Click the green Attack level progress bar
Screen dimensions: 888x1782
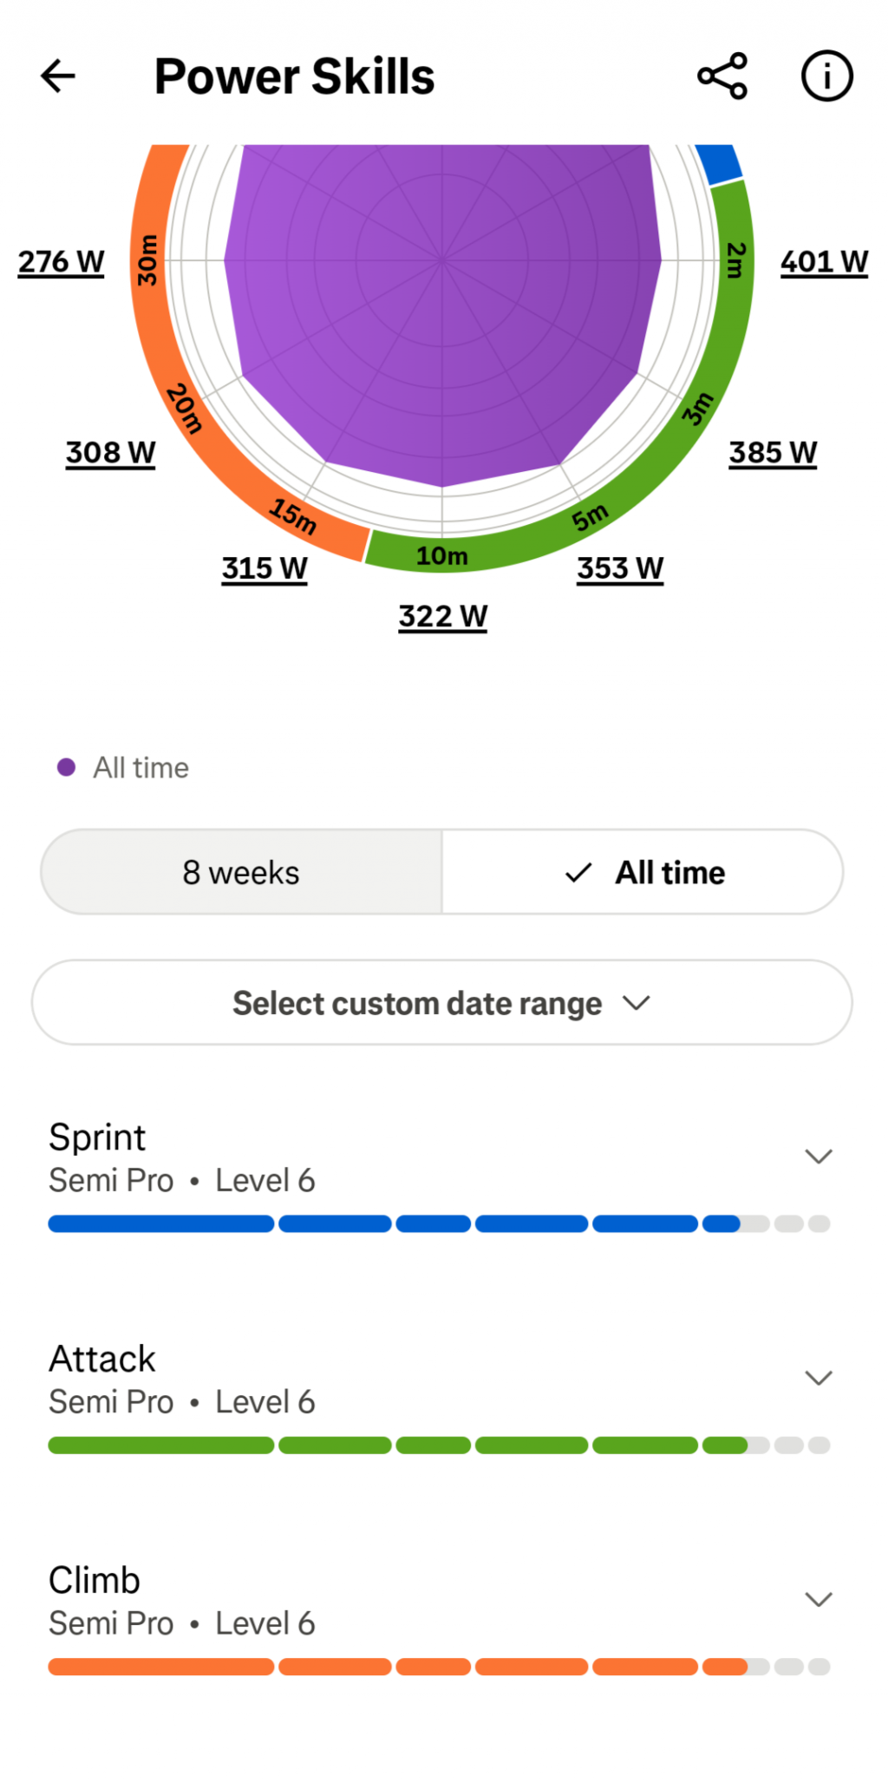[439, 1445]
